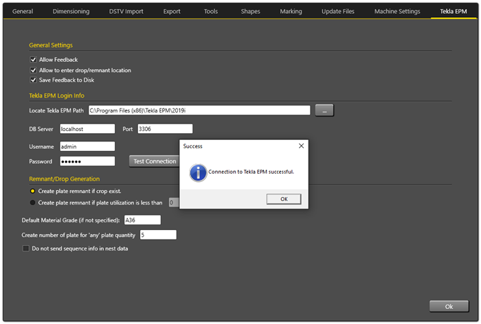
Task: Select Create plate remnant if crop exist
Action: point(32,191)
